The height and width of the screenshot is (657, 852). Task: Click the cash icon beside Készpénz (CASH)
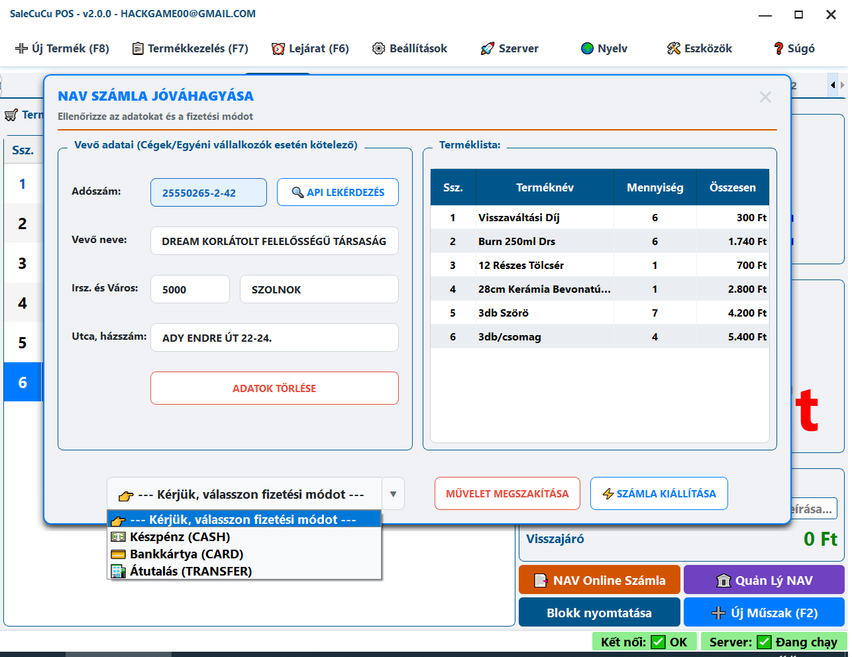[x=119, y=537]
